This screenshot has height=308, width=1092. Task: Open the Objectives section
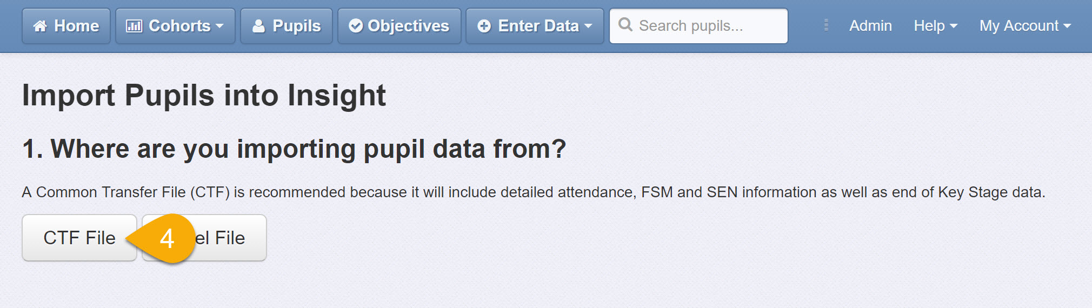tap(399, 26)
